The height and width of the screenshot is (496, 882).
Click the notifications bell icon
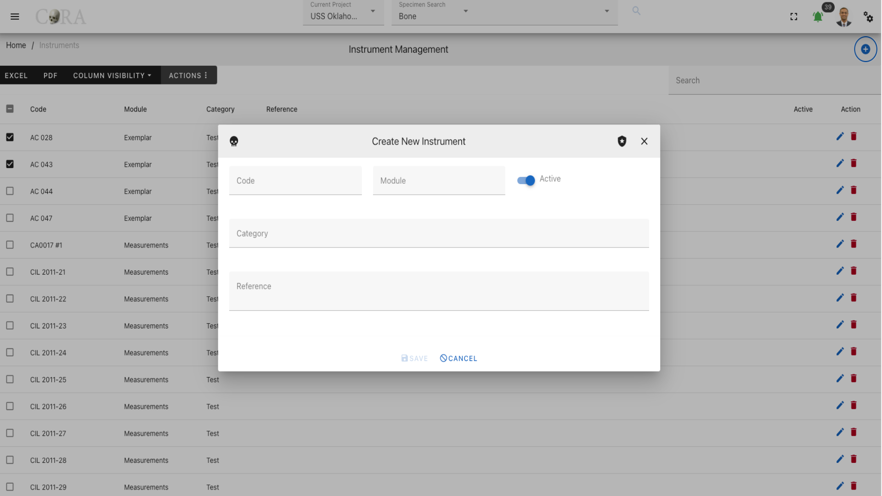(x=818, y=17)
